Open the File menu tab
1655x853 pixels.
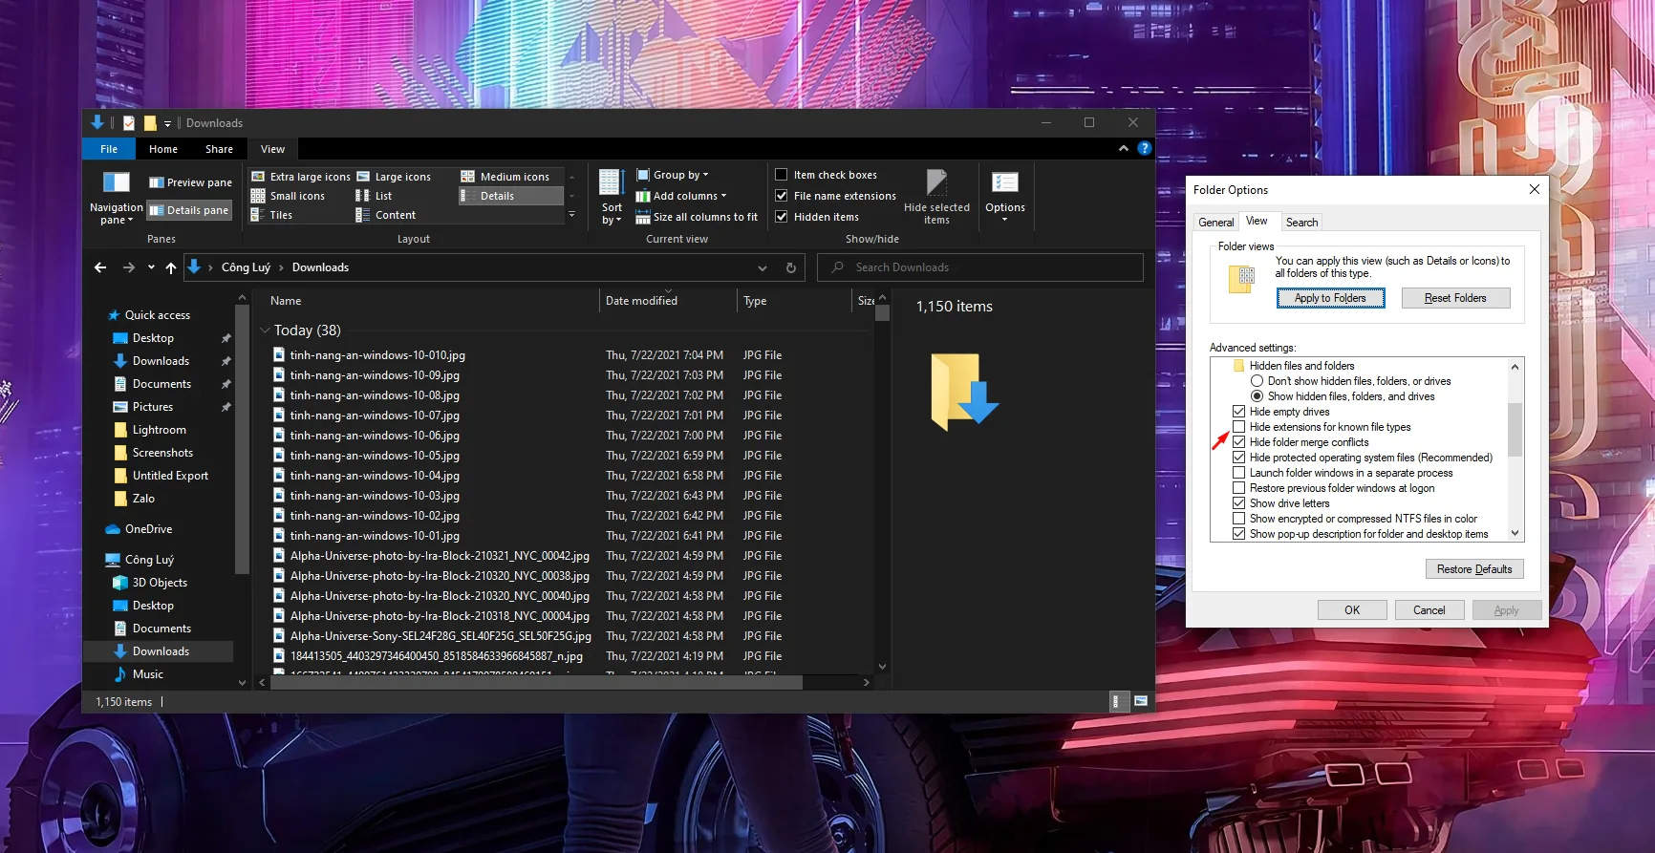tap(109, 149)
